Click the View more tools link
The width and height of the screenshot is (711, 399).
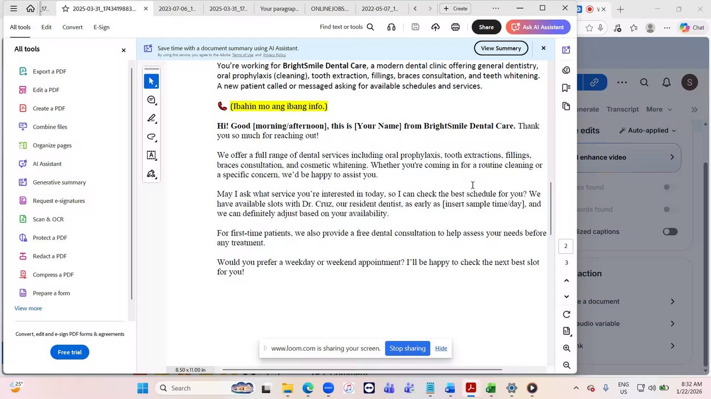(x=28, y=308)
